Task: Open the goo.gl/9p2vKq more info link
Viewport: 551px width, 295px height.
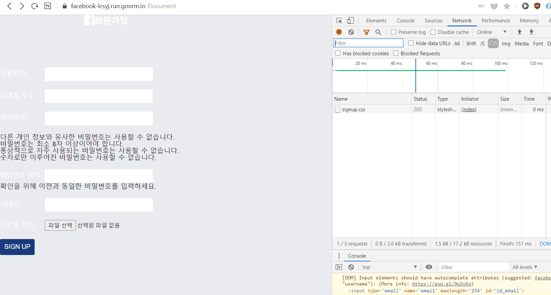Action: [x=441, y=284]
